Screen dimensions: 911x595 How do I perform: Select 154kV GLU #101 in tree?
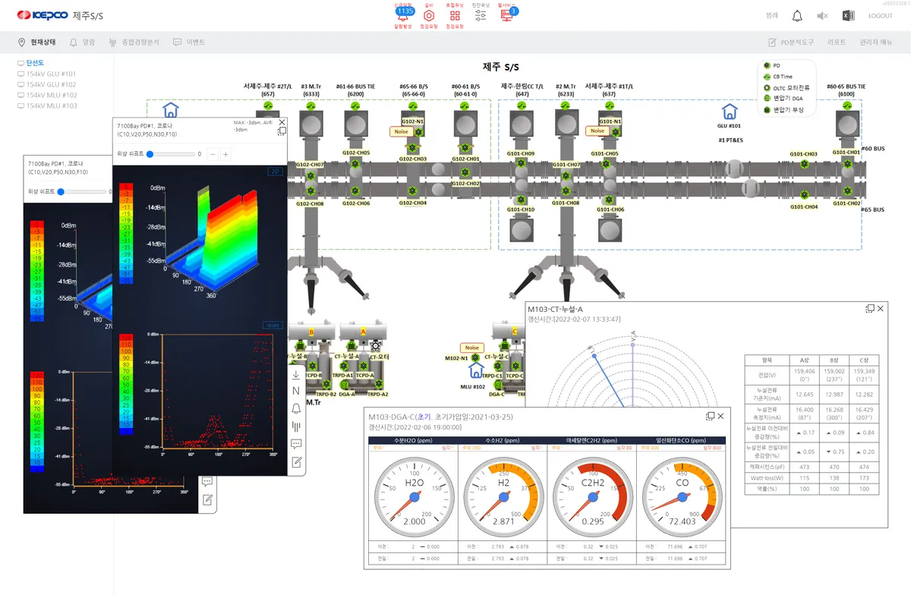(x=52, y=74)
